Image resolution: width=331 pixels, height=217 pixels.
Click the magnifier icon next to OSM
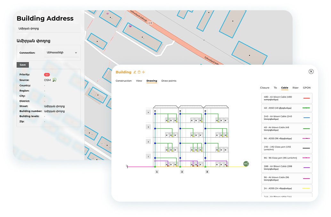[x=54, y=80]
